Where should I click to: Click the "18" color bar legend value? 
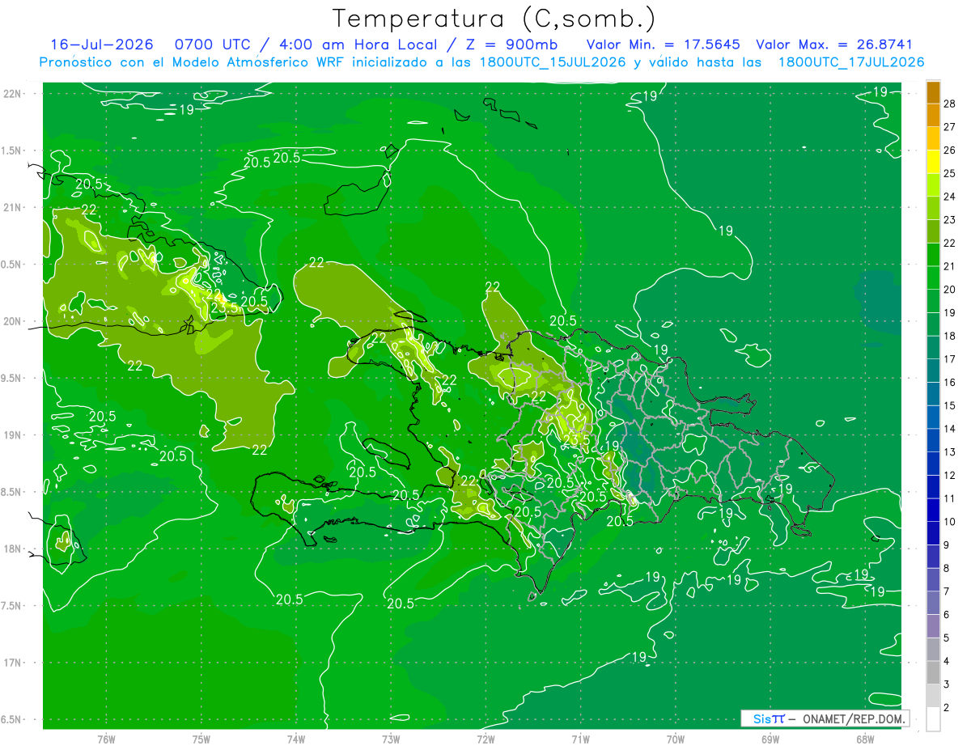click(950, 336)
